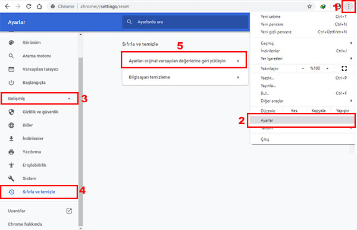This screenshot has width=357, height=230.
Task: Click the sidebar vertical scrollbar thumb
Action: coord(80,141)
